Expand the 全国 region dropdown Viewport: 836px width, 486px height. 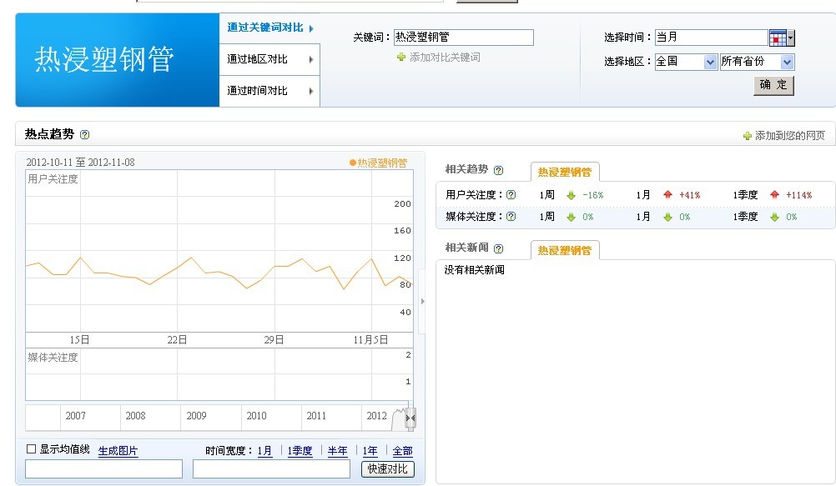coord(710,62)
